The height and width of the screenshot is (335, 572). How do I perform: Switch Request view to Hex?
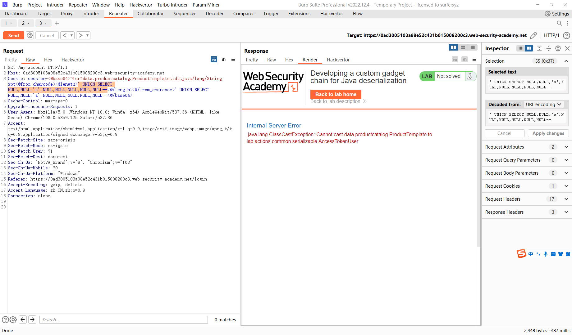click(x=48, y=60)
